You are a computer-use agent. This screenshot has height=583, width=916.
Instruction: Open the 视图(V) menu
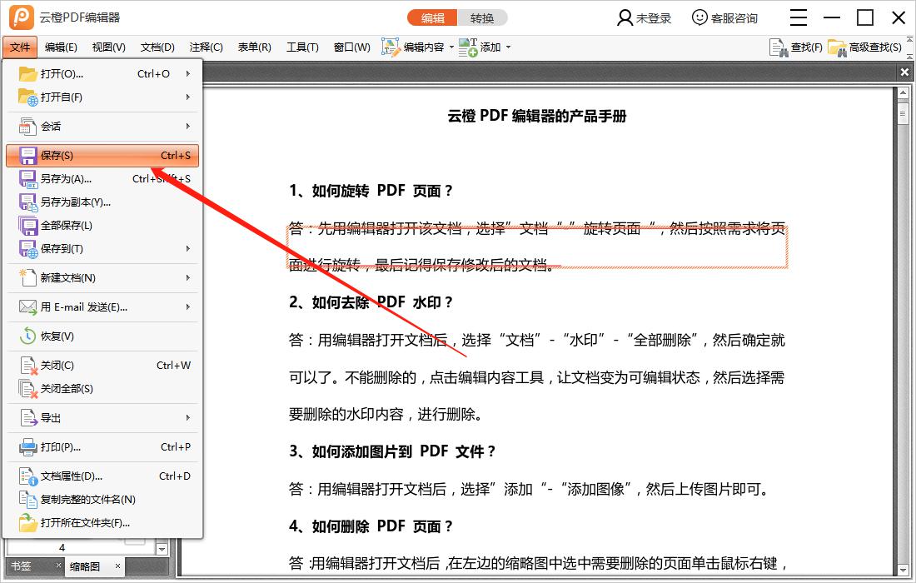[x=108, y=47]
